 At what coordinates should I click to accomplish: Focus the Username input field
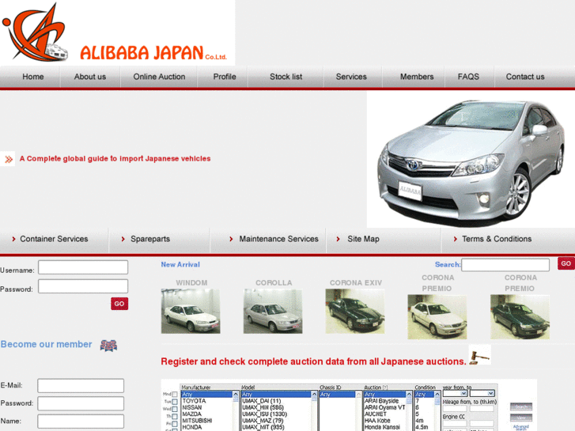[83, 267]
